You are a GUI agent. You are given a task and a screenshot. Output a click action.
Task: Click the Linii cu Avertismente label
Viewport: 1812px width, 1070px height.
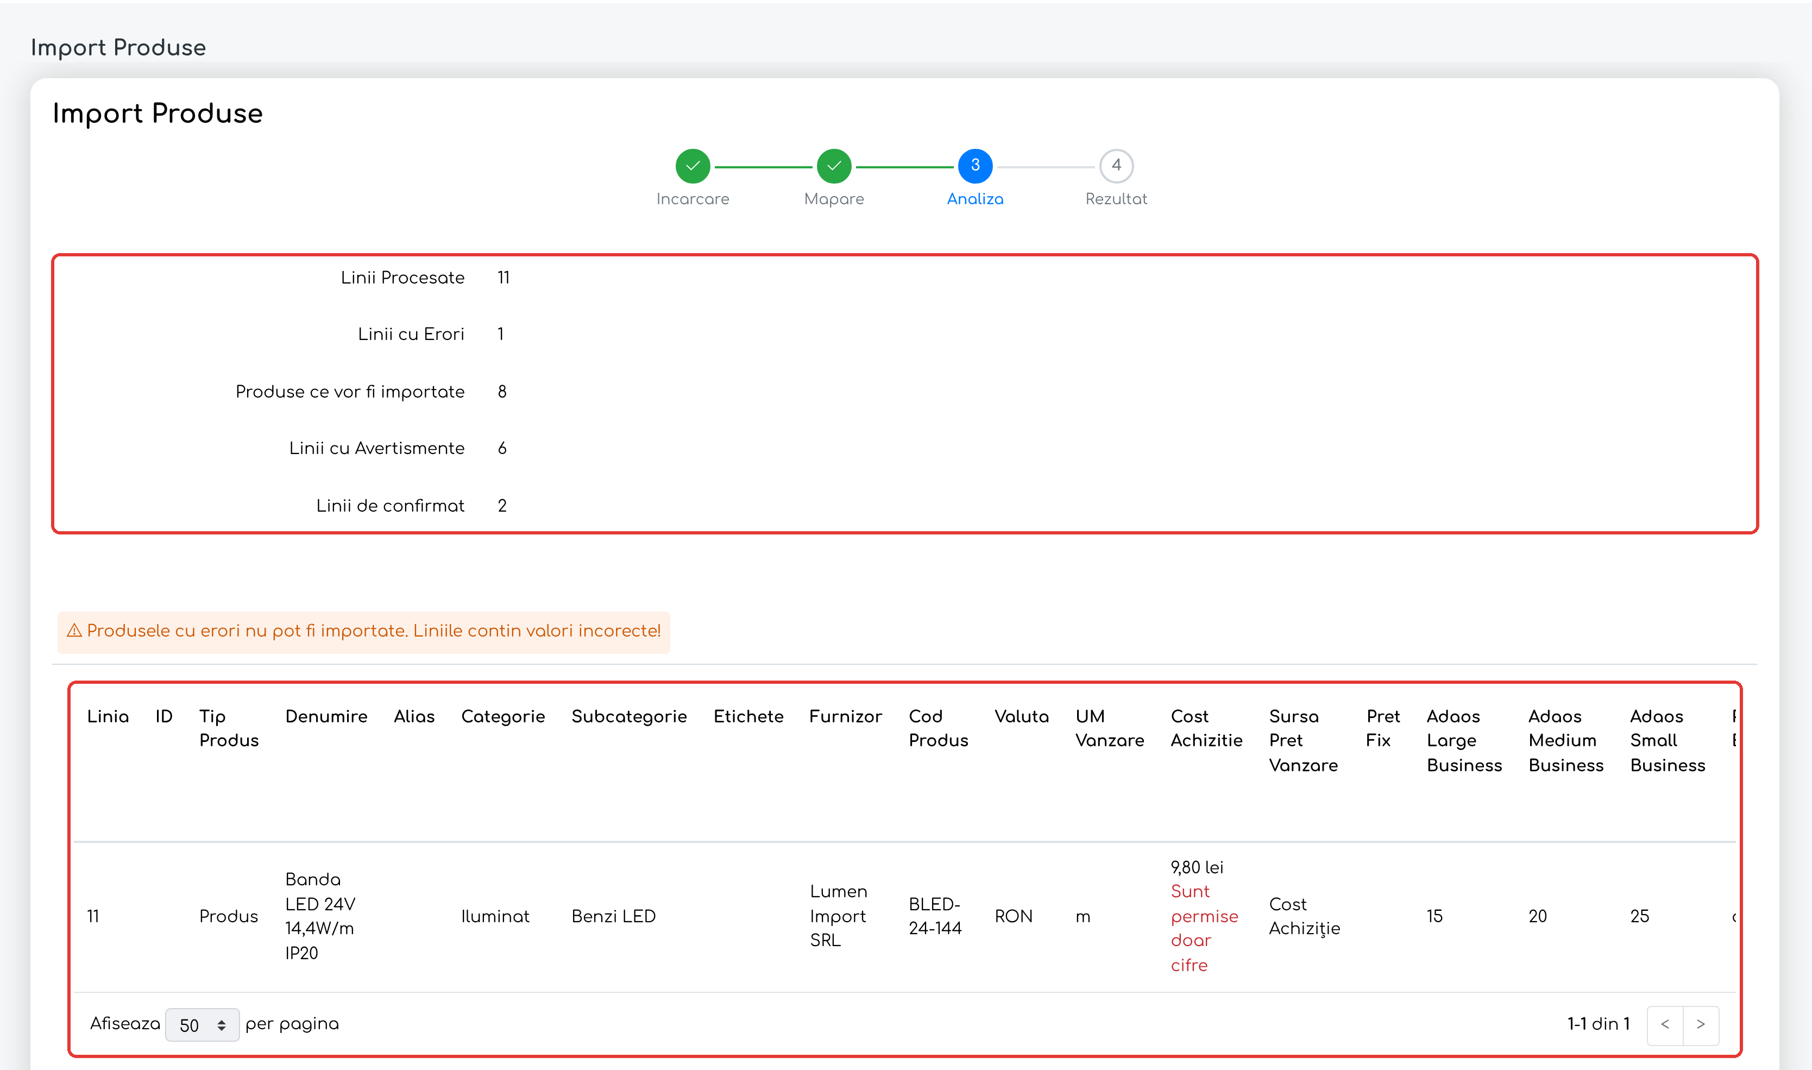pos(376,449)
